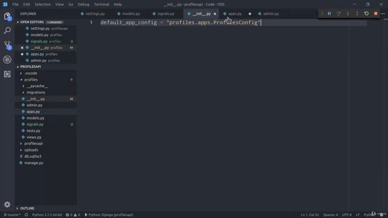Open the Help menu
This screenshot has width=388, height=218.
coord(118,4)
